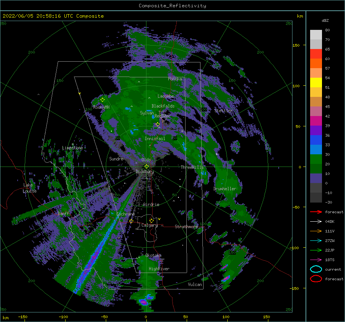Click the HighRiver town label
345x322 pixels.
click(x=159, y=269)
